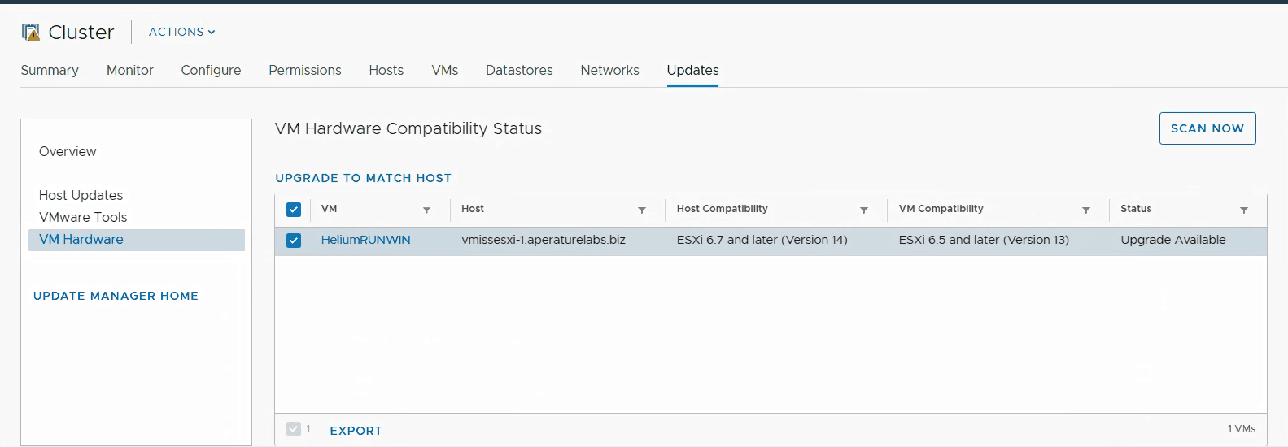Select Overview in the side panel
Screen dimensions: 1288x447
point(68,151)
